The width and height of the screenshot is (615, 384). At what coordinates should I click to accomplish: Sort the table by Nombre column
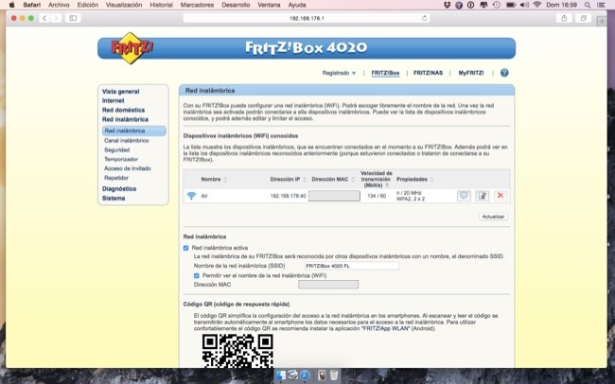[214, 180]
